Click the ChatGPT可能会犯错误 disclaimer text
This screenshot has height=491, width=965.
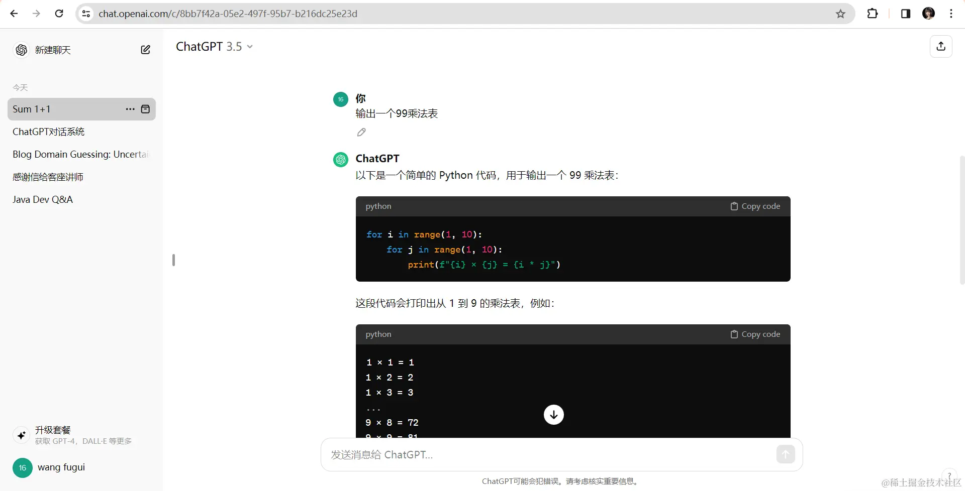point(561,481)
